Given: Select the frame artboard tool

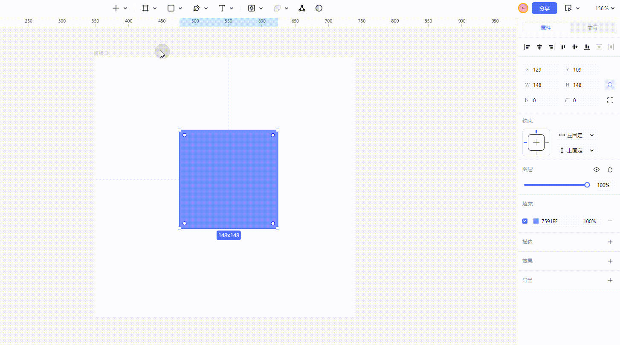Looking at the screenshot, I should (145, 8).
